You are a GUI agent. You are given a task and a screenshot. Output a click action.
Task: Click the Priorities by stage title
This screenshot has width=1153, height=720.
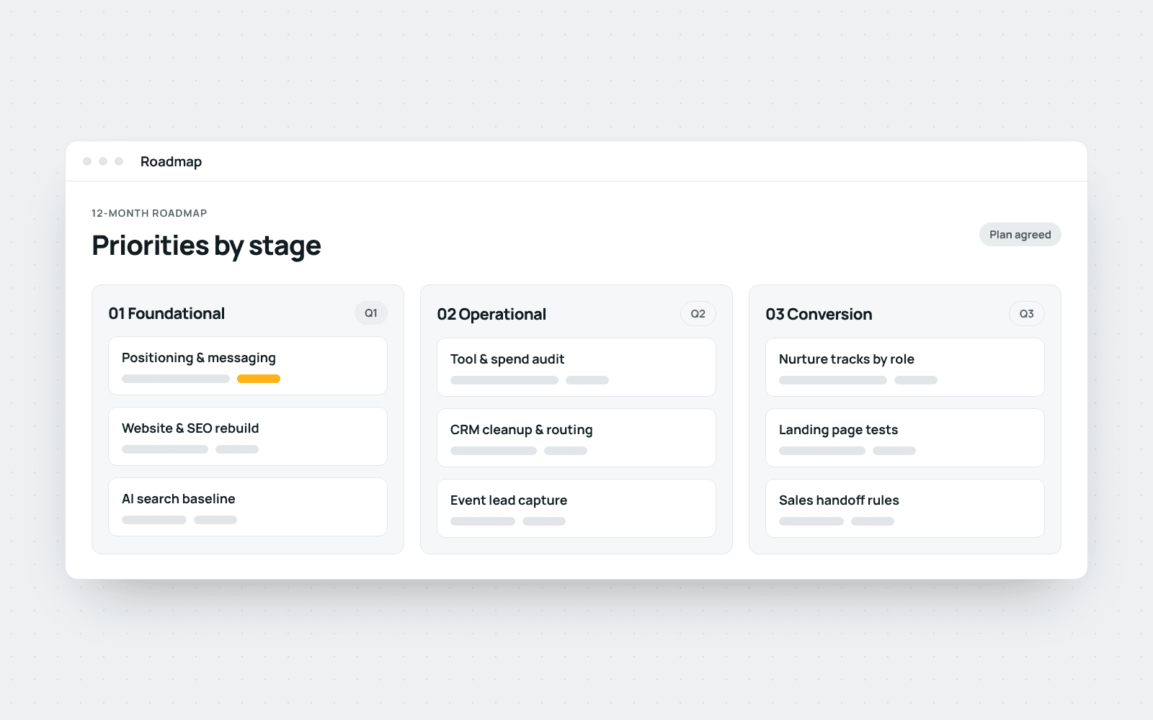[x=206, y=246]
